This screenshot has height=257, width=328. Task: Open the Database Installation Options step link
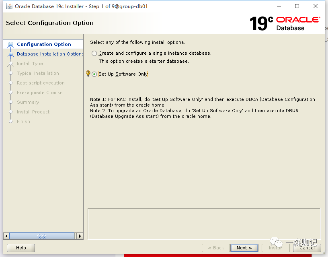[x=50, y=54]
